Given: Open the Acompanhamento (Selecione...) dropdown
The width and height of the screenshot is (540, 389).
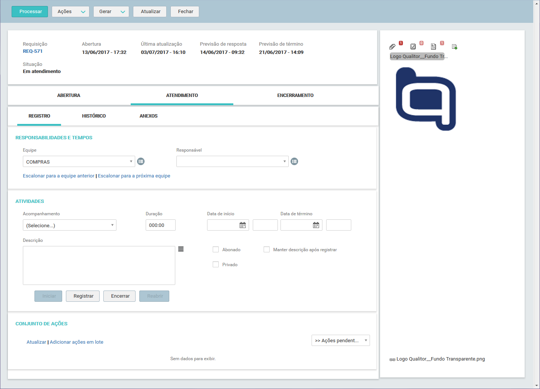Looking at the screenshot, I should click(70, 225).
